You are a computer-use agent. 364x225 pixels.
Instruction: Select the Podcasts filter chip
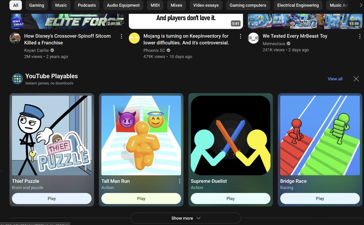point(87,5)
